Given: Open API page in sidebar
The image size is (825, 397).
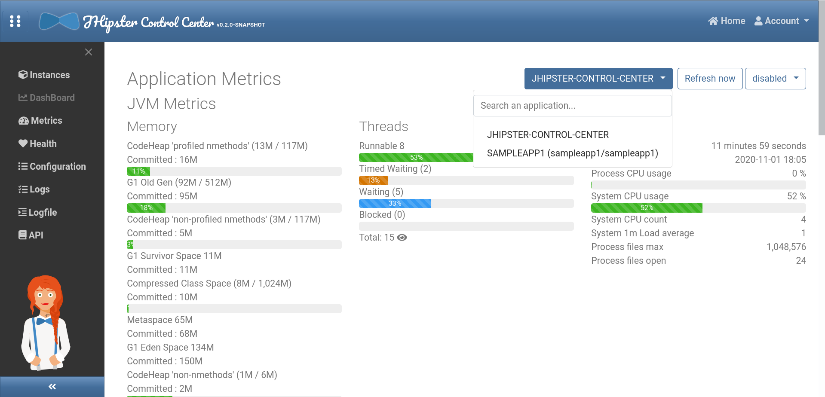Looking at the screenshot, I should tap(31, 235).
